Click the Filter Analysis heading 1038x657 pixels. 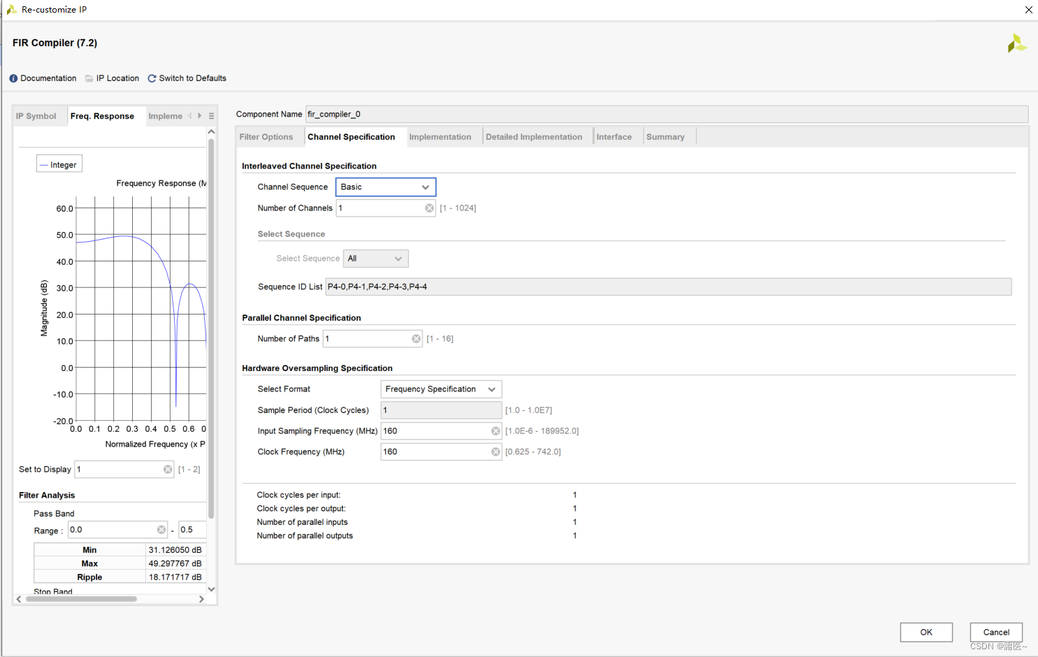47,496
